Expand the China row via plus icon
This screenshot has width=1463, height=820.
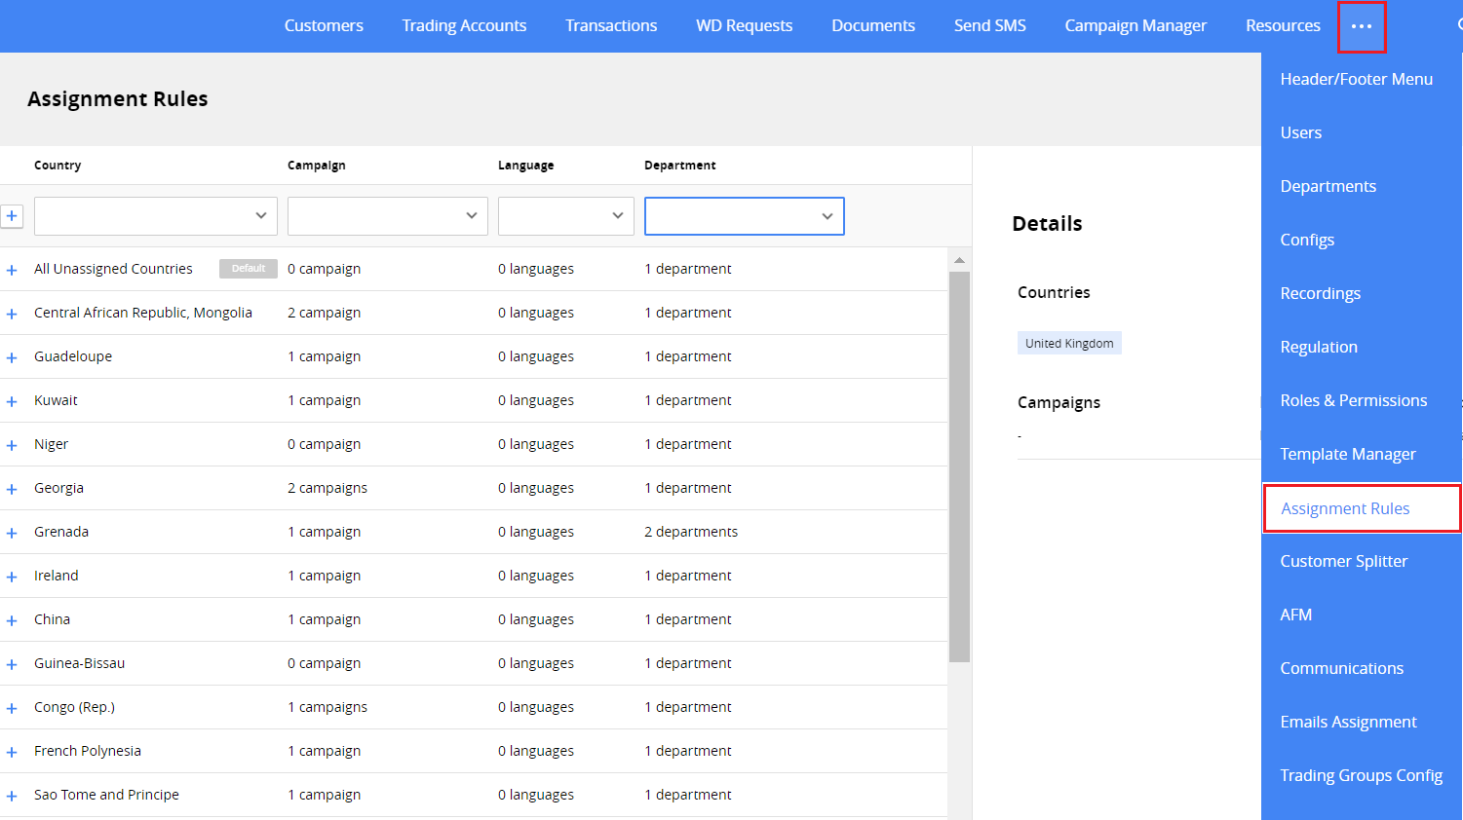click(12, 618)
